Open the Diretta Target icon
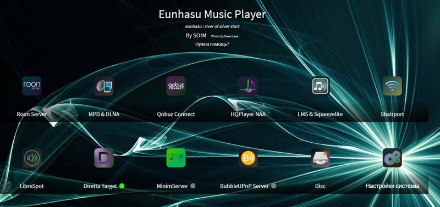This screenshot has width=440, height=207. 104,158
